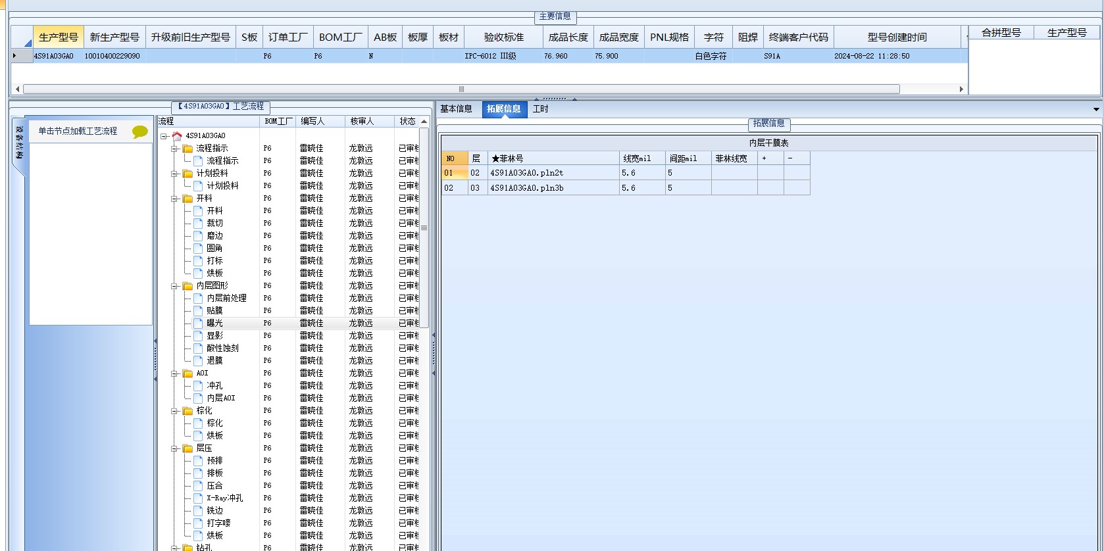Screen dimensions: 1104x551
Task: Click the document icon beside 打字唛
Action: tap(198, 523)
